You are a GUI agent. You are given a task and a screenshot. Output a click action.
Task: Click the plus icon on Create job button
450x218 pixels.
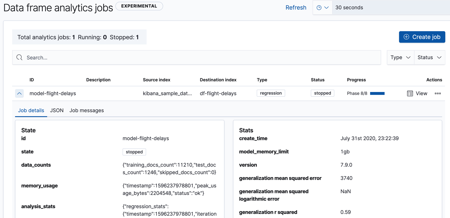click(x=407, y=37)
